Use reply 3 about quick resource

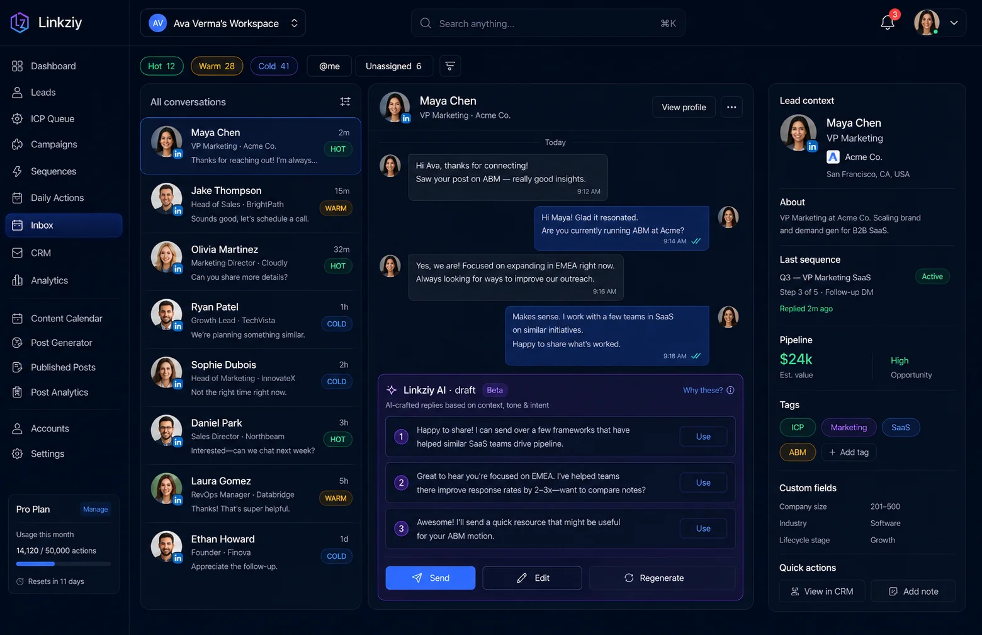coord(703,529)
